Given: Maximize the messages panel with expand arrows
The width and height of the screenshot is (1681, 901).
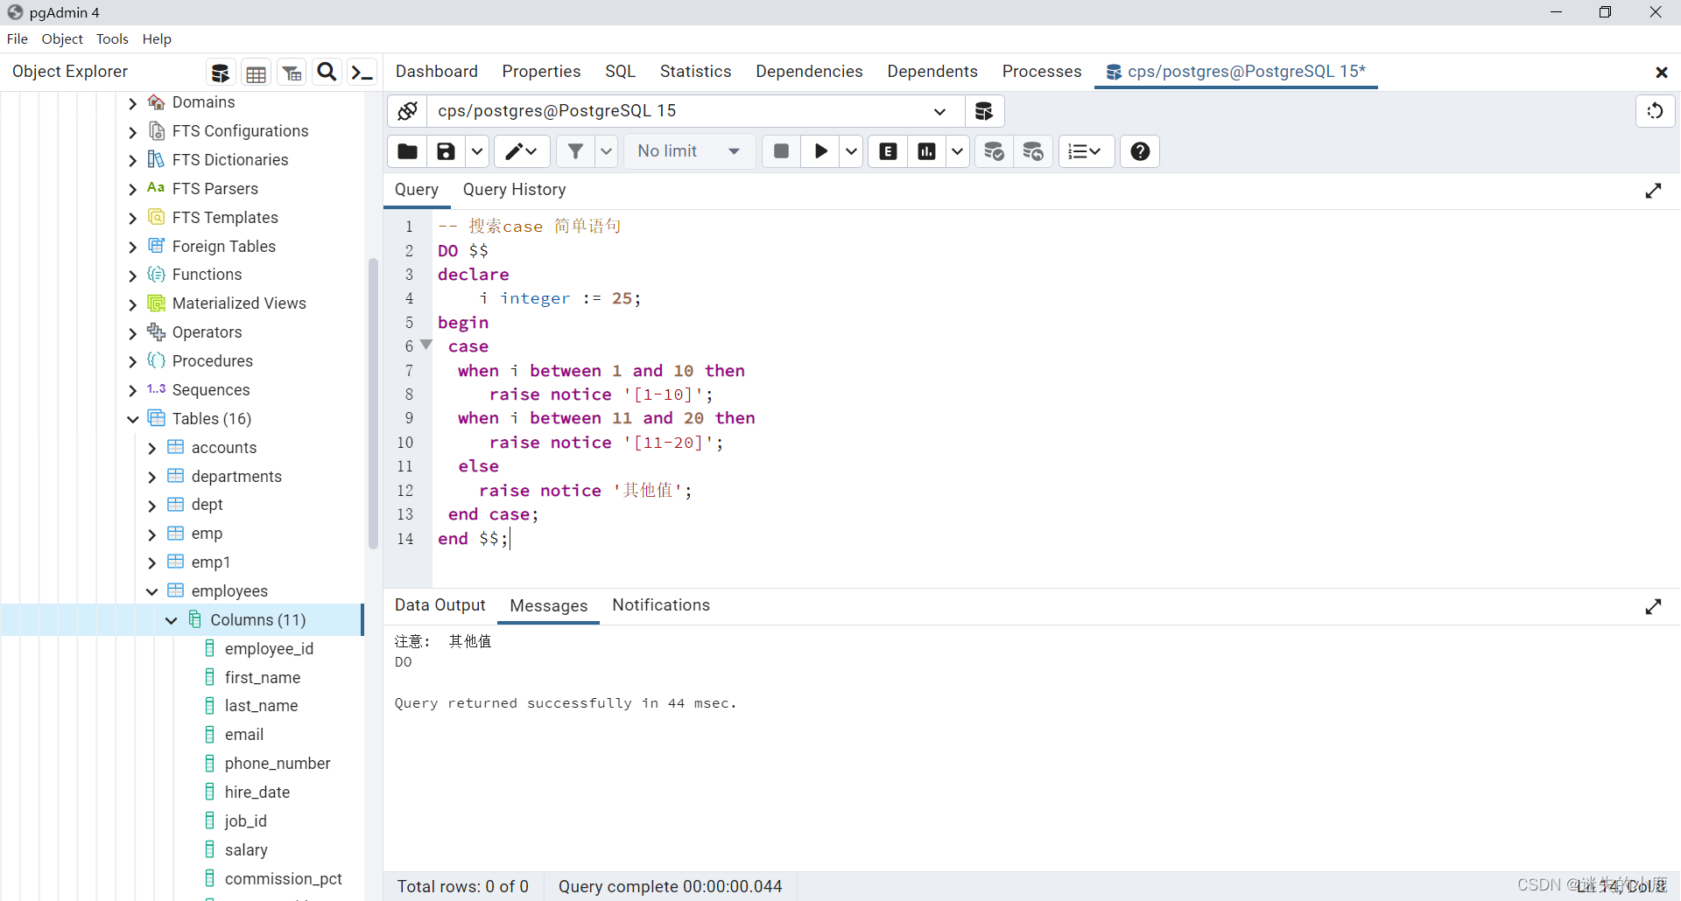Looking at the screenshot, I should [x=1653, y=606].
